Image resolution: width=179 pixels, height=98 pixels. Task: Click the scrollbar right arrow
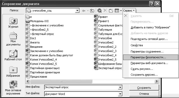156,81
